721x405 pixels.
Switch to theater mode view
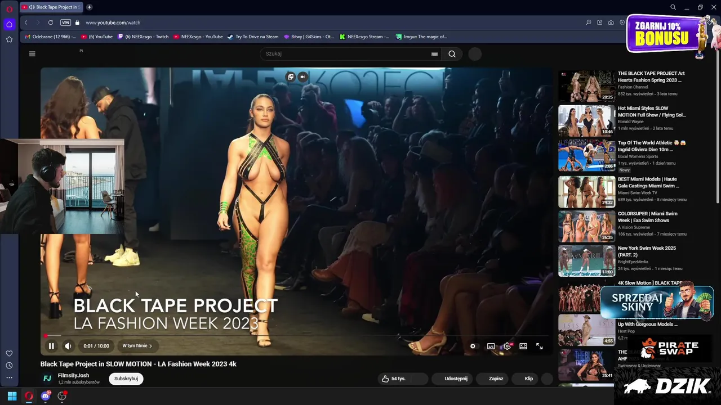(523, 346)
